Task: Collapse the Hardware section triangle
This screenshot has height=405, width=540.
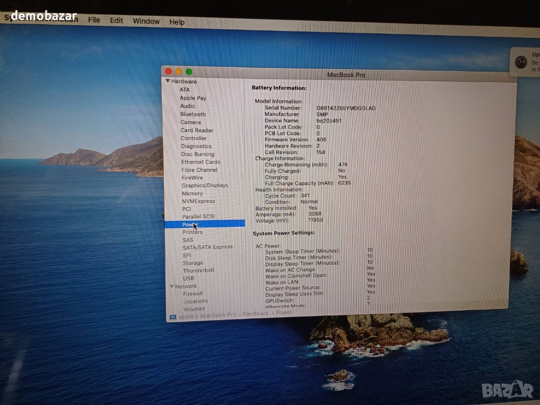Action: (x=168, y=81)
